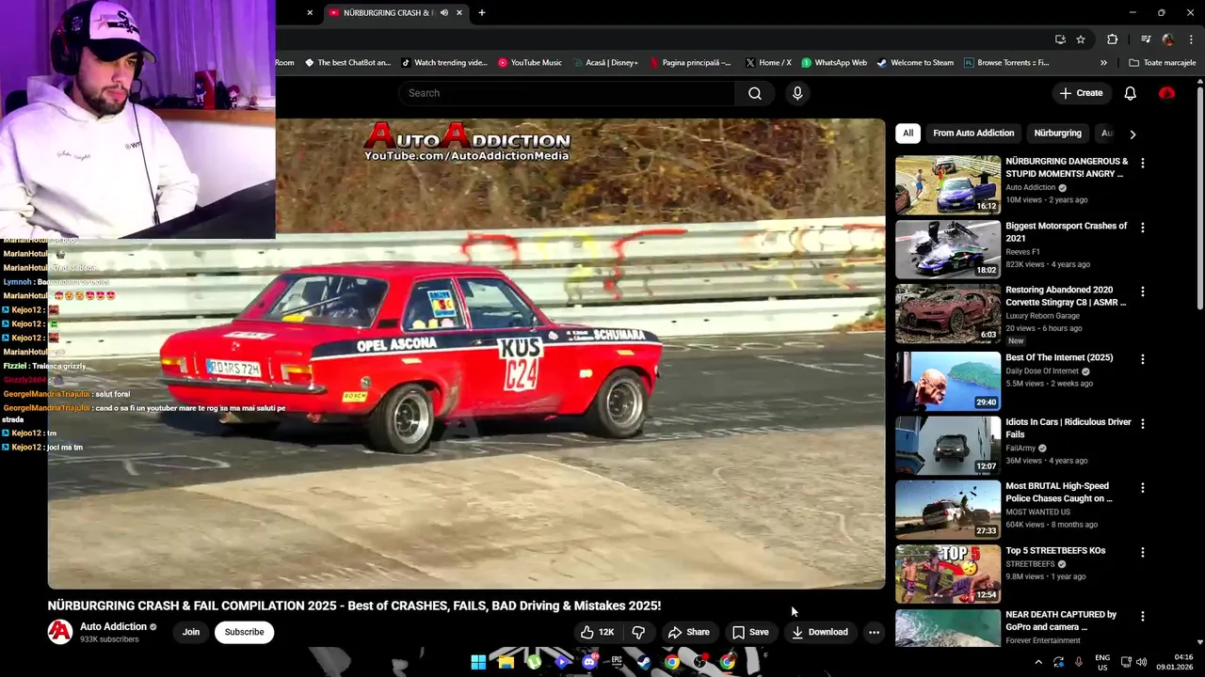The height and width of the screenshot is (677, 1205).
Task: Select the Nürburgring chip
Action: coord(1057,134)
